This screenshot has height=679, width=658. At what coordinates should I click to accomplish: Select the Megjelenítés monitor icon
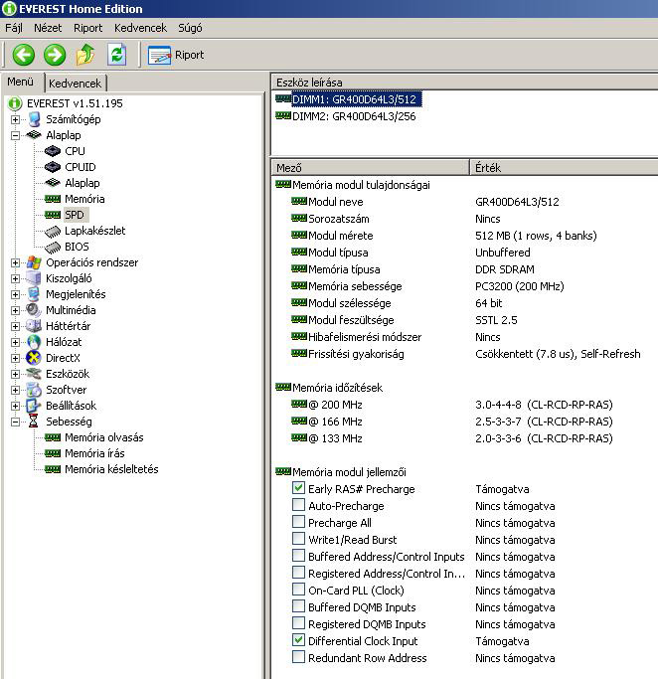point(34,294)
